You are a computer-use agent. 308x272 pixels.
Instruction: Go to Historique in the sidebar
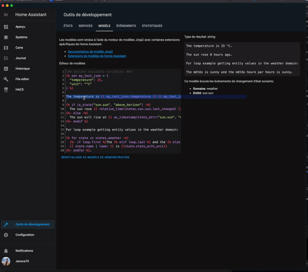coord(22,69)
